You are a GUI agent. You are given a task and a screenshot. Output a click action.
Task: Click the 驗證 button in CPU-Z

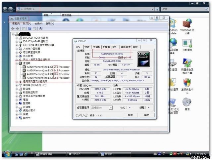click(x=130, y=115)
